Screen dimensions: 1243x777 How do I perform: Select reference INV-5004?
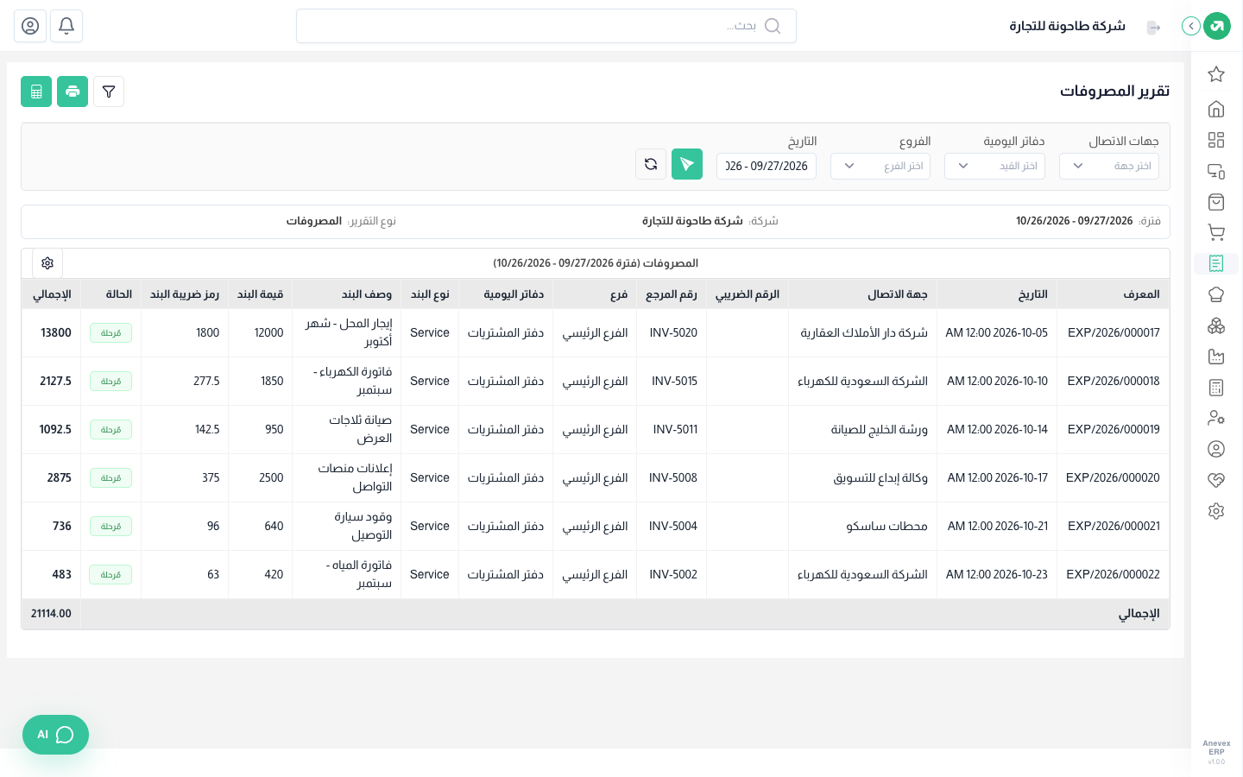[x=673, y=526]
